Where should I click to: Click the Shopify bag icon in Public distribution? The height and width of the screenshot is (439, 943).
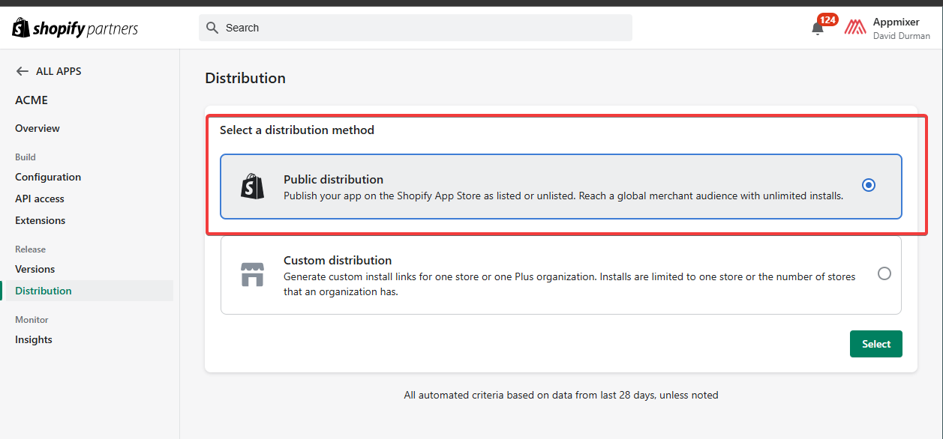tap(252, 187)
